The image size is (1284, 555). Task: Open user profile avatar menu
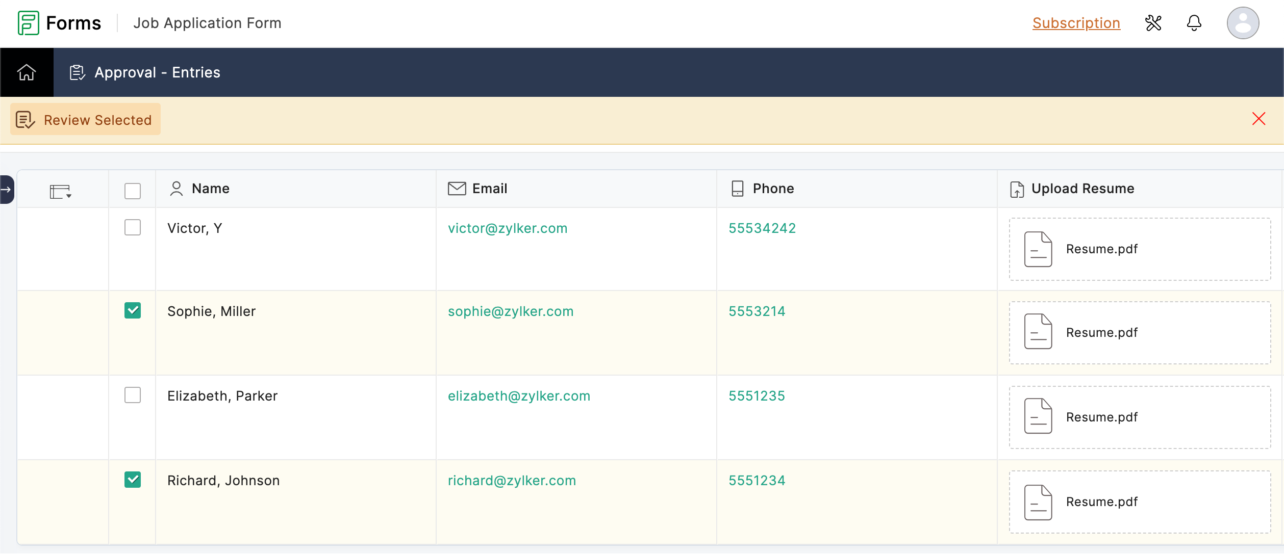tap(1242, 22)
